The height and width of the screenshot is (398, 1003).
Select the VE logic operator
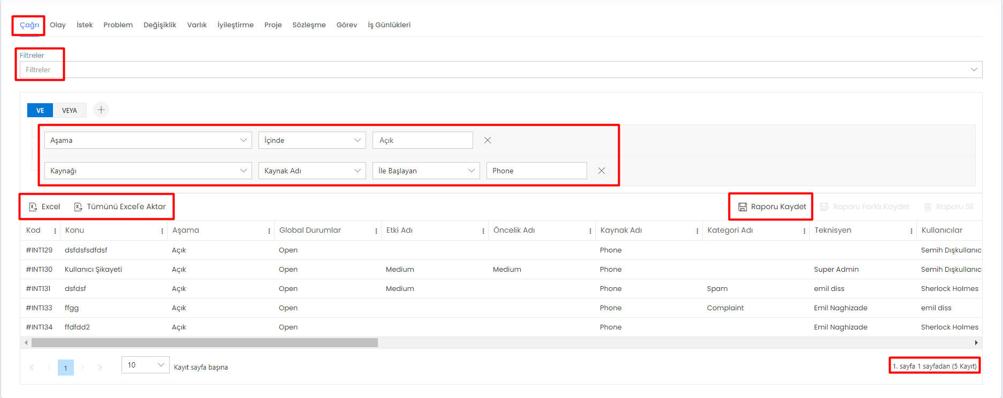tap(40, 110)
